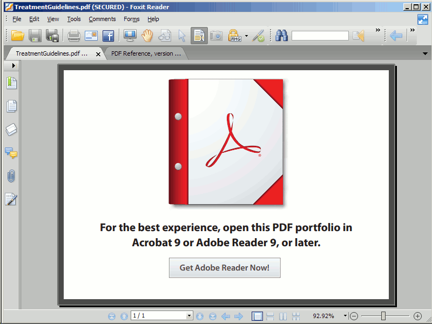Click the Adobe PDF portfolio cover image
Screen dimensions: 432x324
click(x=226, y=142)
